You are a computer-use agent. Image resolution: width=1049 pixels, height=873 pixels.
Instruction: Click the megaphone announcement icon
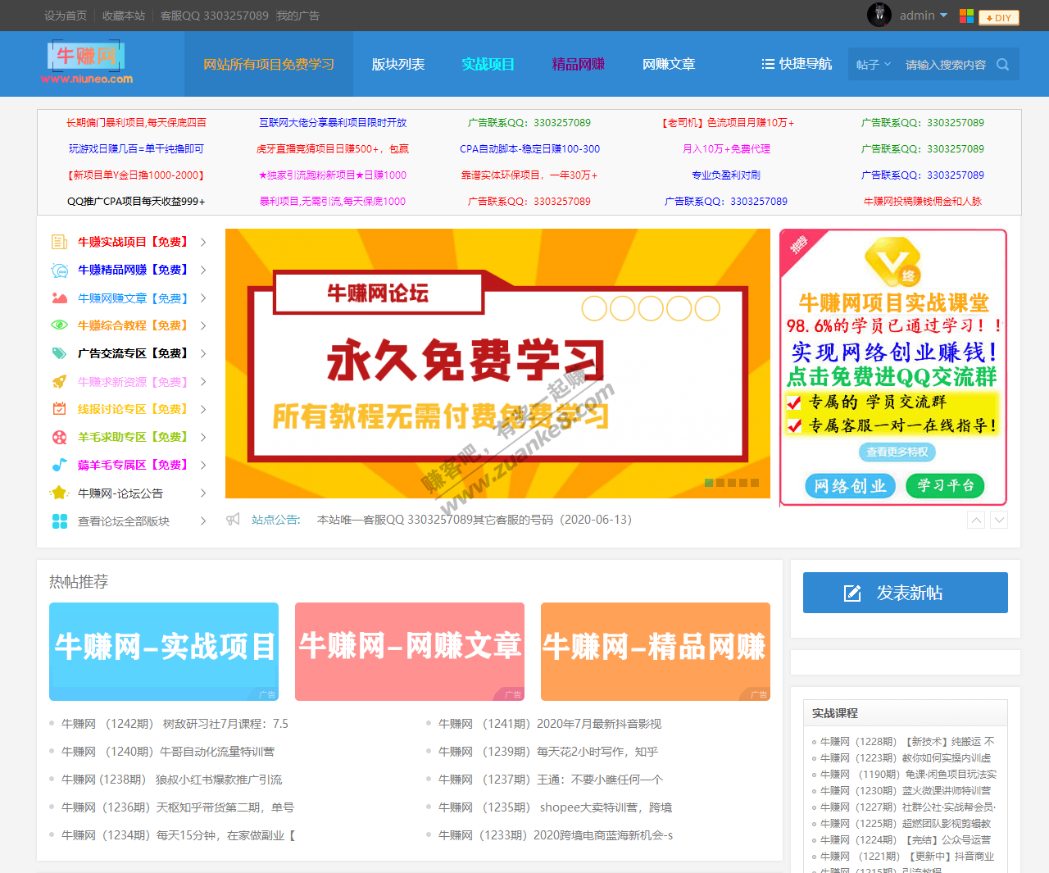(234, 519)
